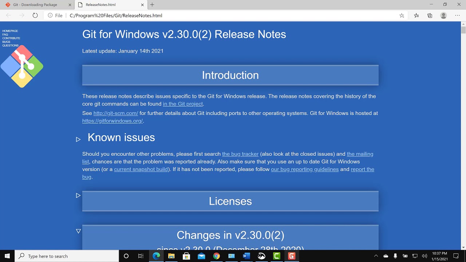Click the browser Back arrow
This screenshot has width=466, height=262.
click(9, 16)
